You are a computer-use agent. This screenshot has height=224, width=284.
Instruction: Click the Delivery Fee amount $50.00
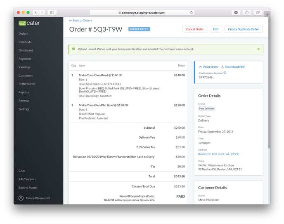[x=180, y=137]
